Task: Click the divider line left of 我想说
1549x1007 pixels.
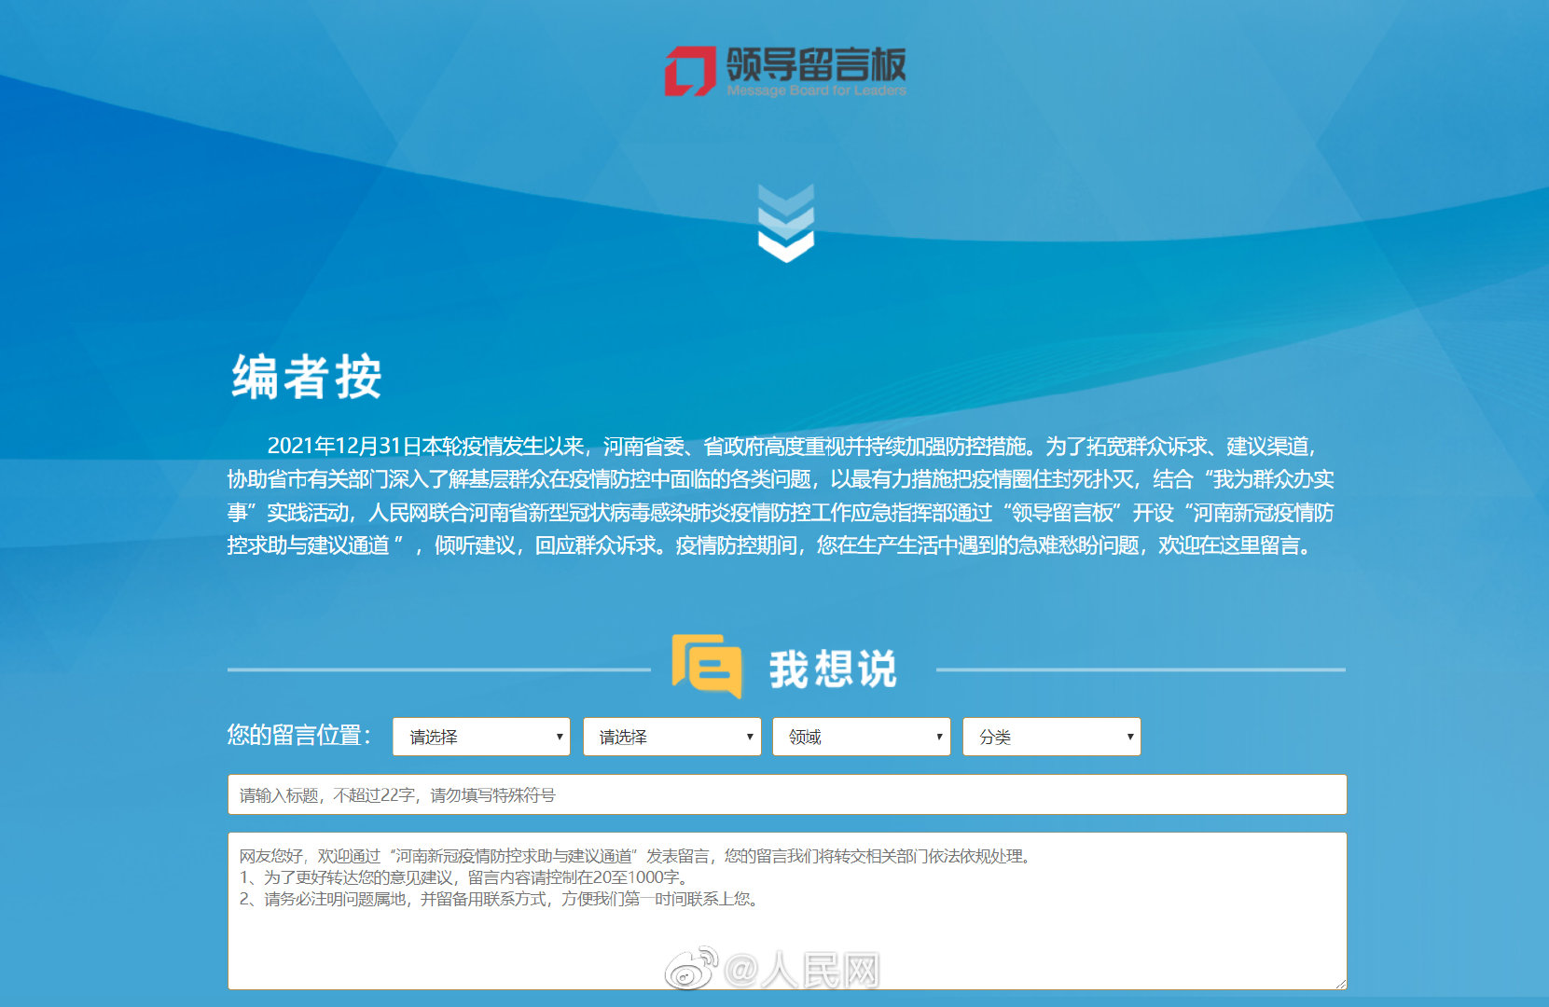Action: tap(438, 669)
